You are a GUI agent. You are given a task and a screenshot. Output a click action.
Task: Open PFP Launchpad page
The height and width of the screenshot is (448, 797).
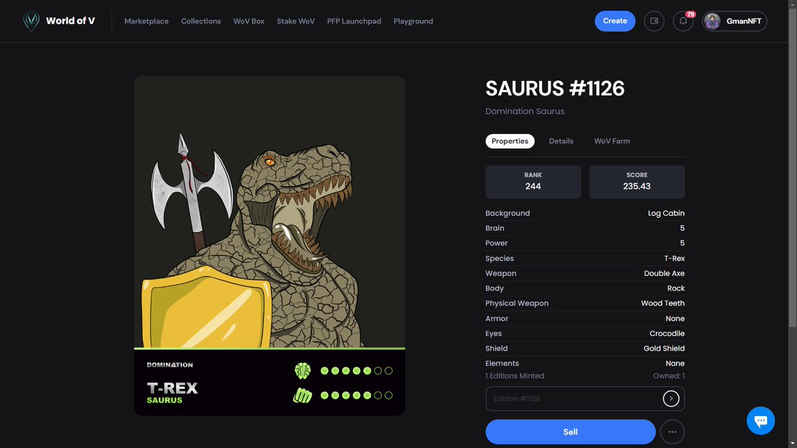pyautogui.click(x=354, y=21)
